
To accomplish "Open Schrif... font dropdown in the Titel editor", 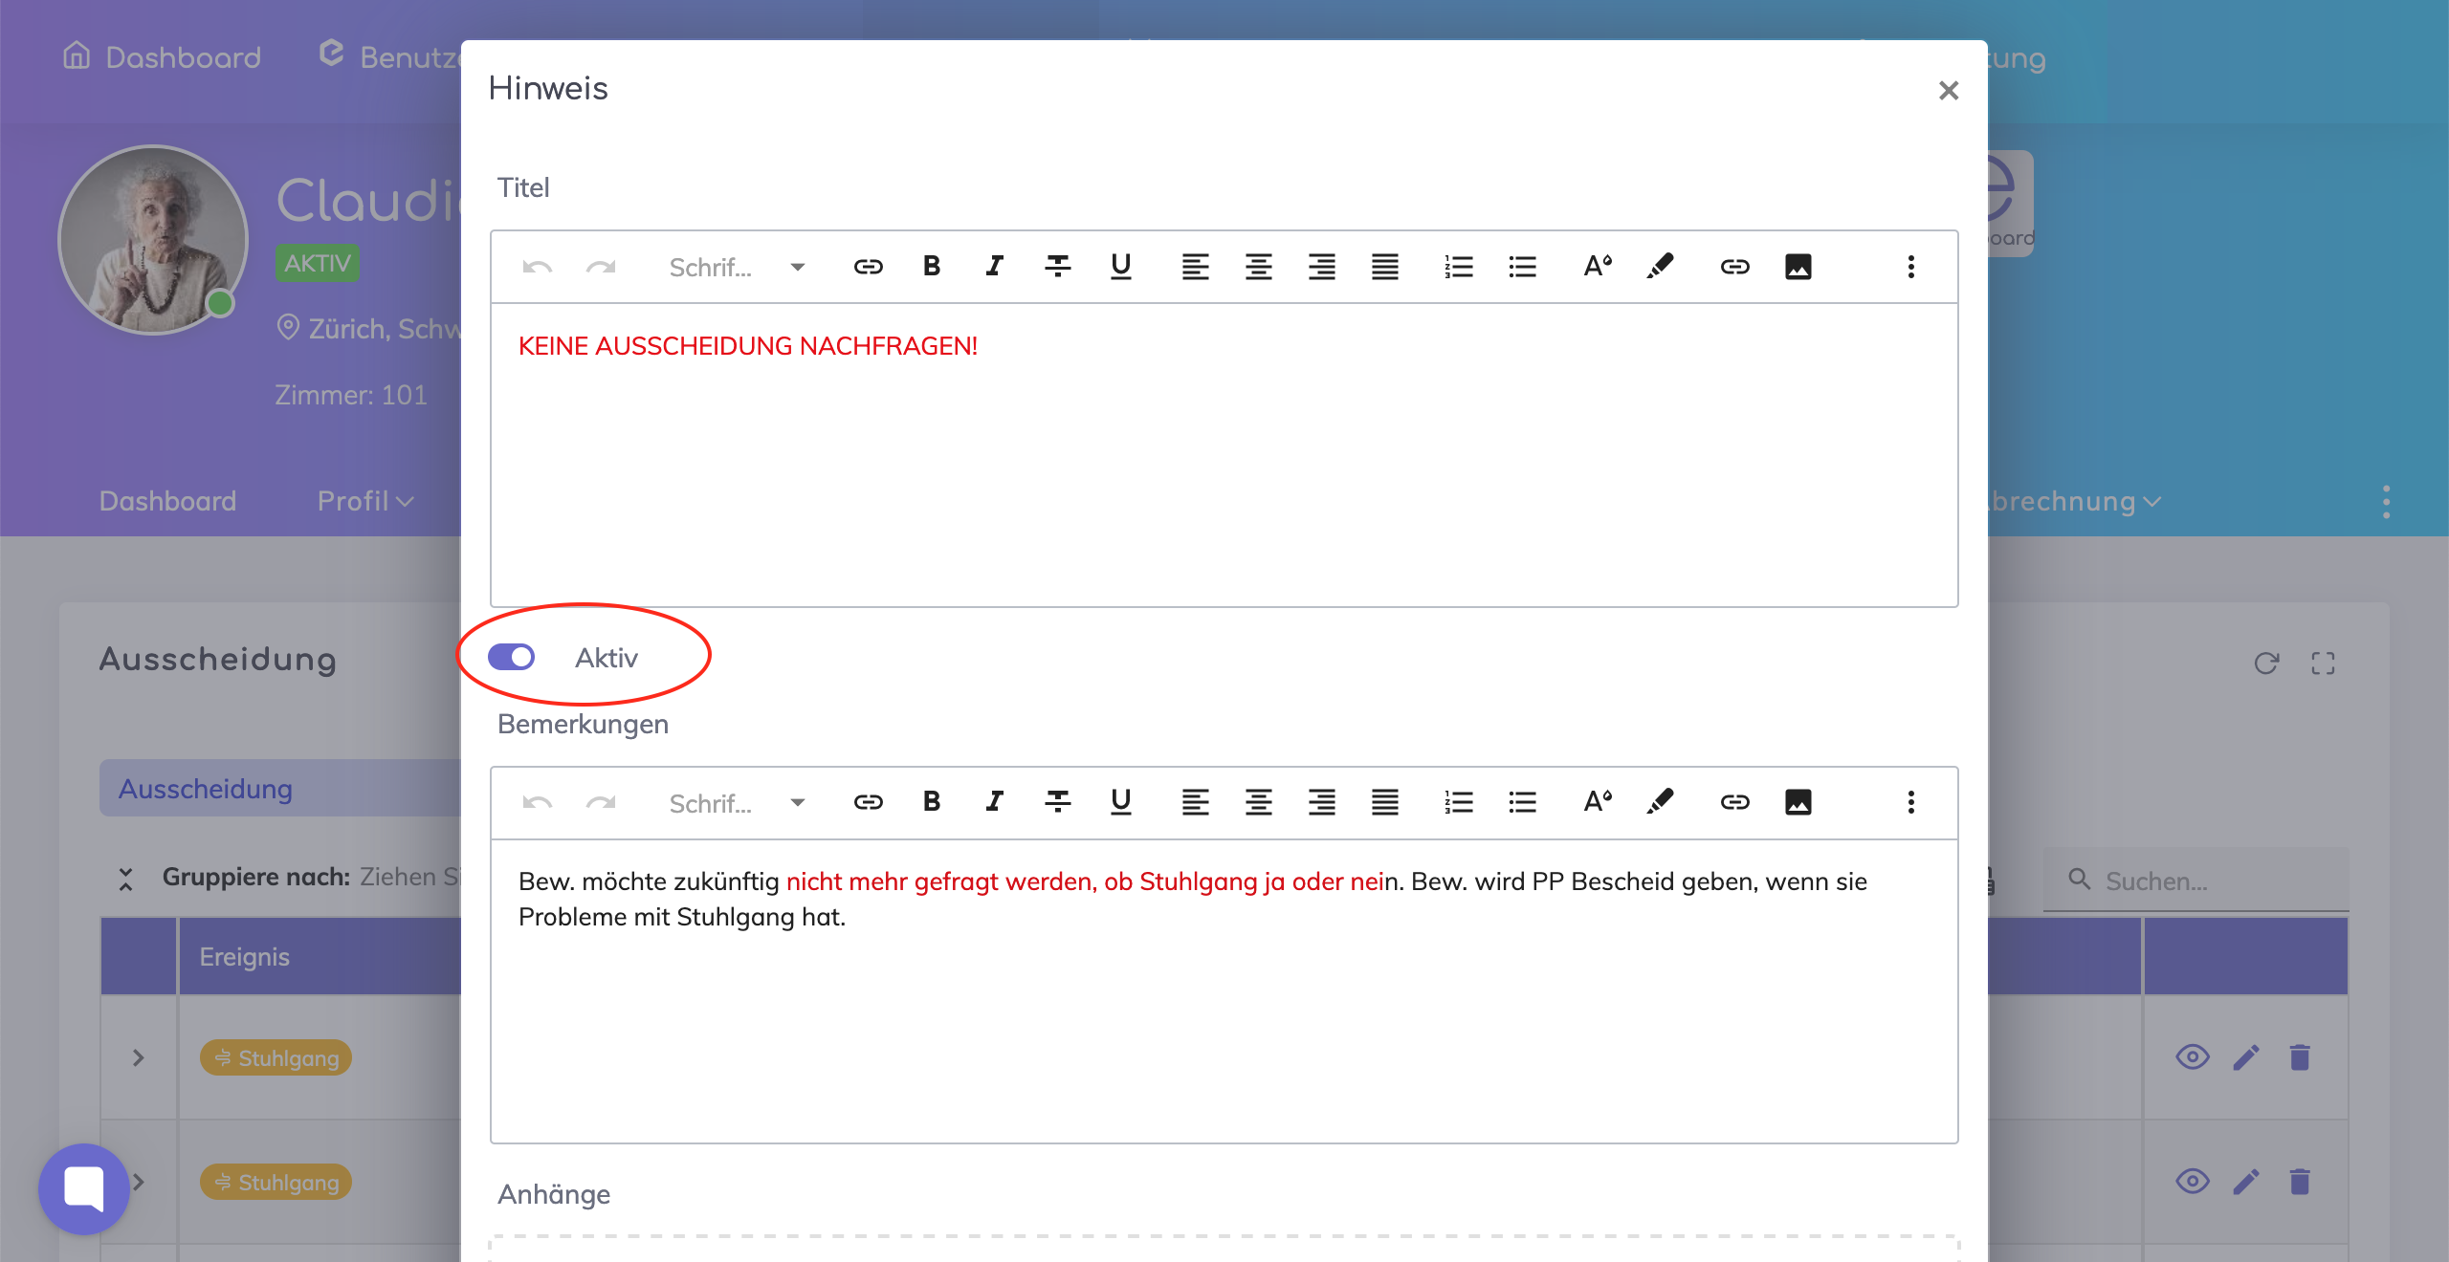I will pyautogui.click(x=737, y=267).
